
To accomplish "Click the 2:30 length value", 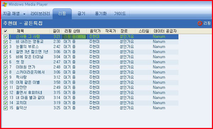I will pos(57,42).
